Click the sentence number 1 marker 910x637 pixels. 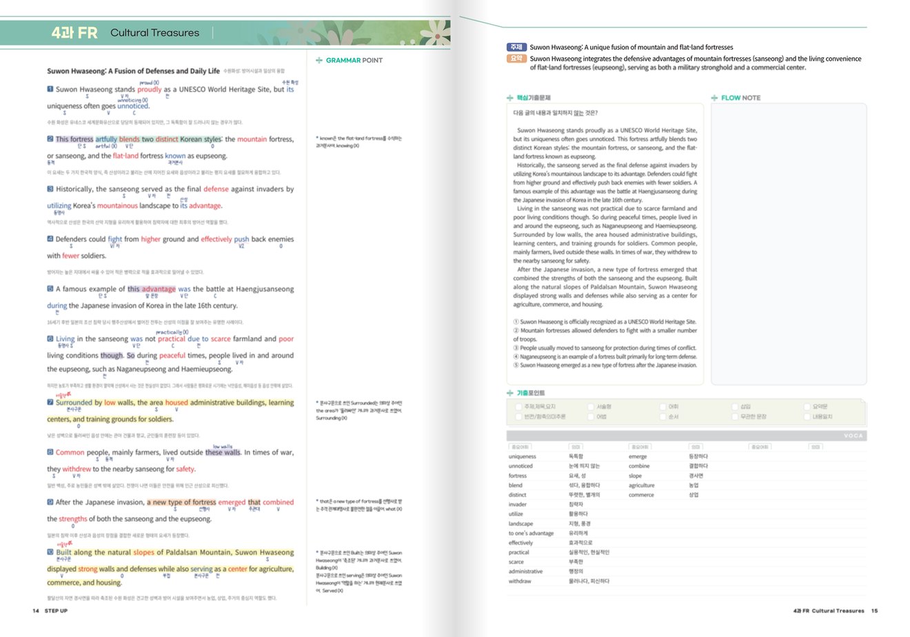50,89
